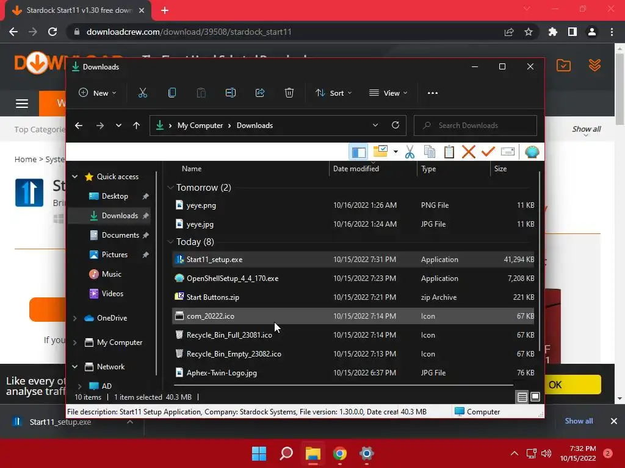Bookmark this page star icon in Chrome
The width and height of the screenshot is (625, 468).
point(529,32)
